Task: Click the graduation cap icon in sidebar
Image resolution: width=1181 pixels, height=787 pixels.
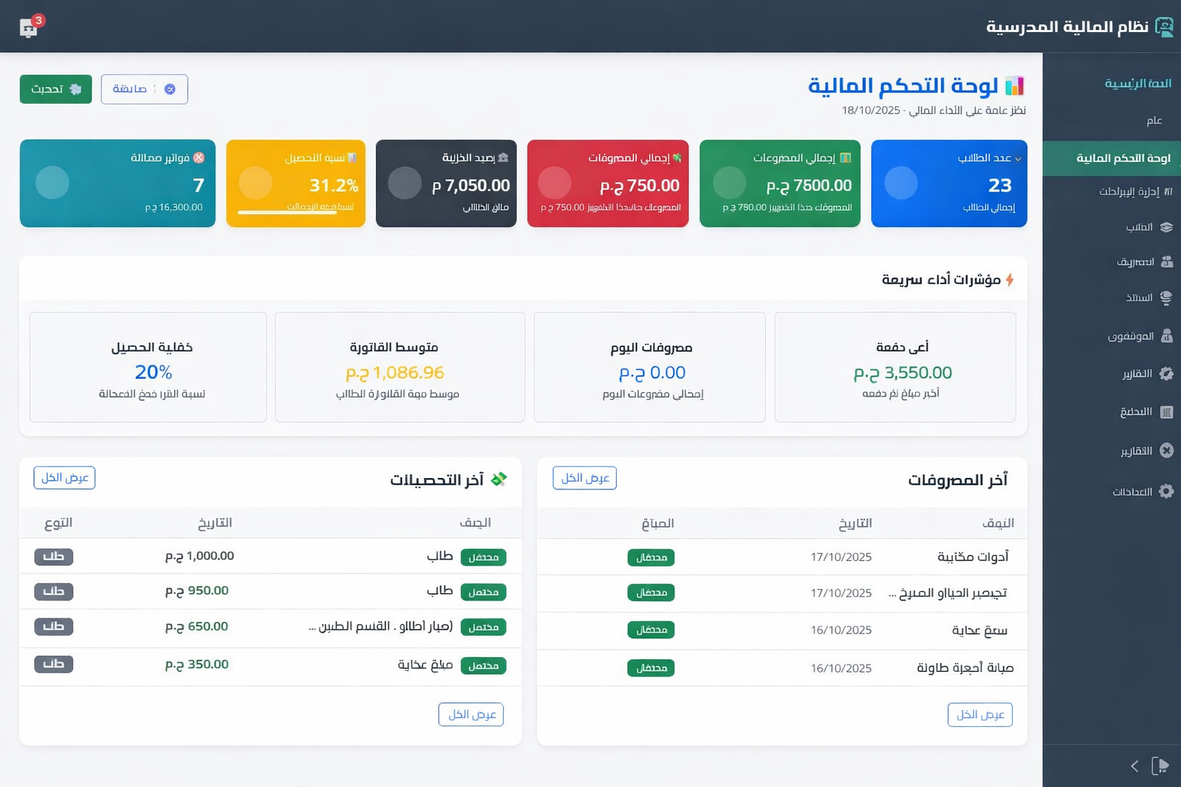Action: [1166, 227]
